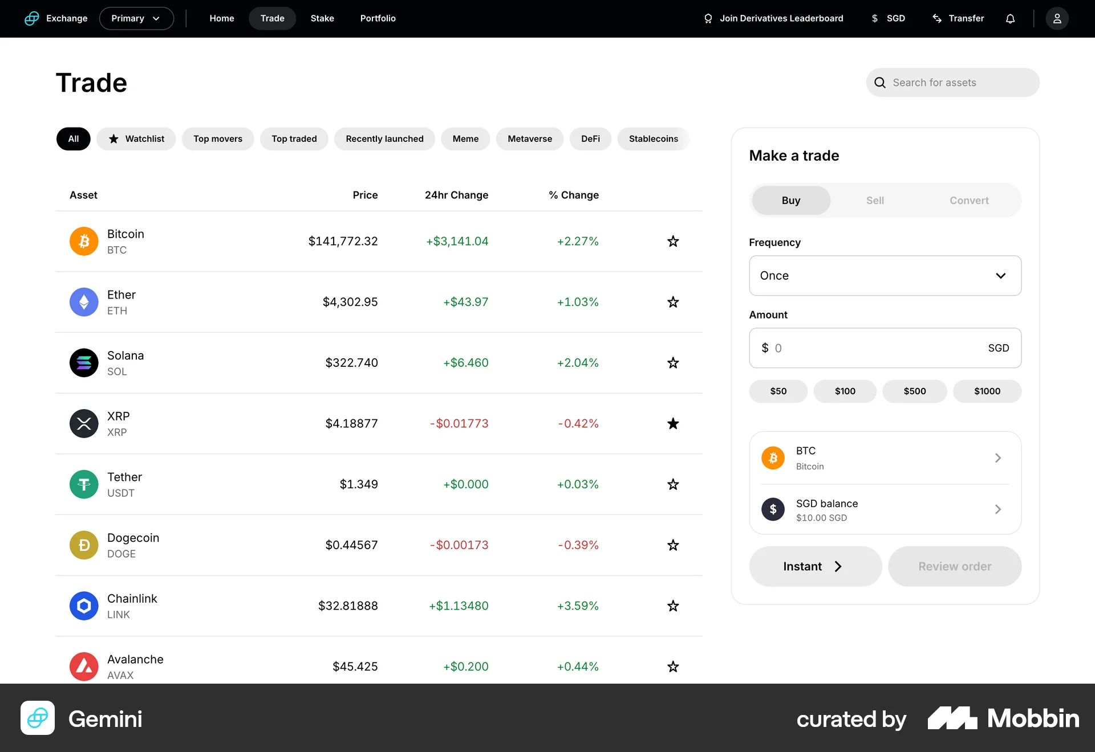Open the Stake page
Viewport: 1095px width, 752px height.
[322, 18]
